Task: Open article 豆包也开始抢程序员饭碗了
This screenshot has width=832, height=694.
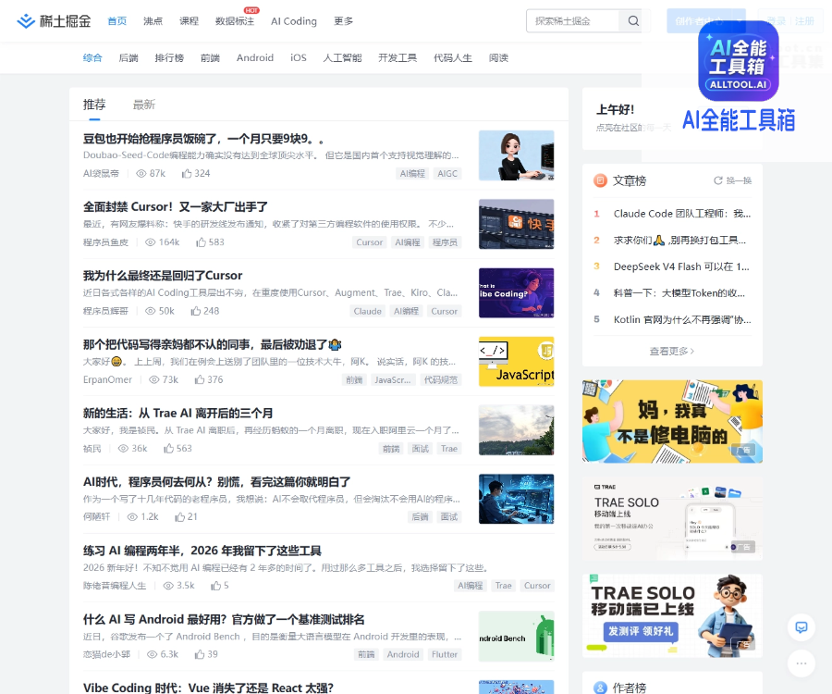Action: [203, 139]
